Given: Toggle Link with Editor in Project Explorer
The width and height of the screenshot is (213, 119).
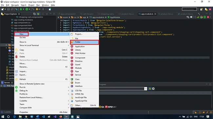Looking at the screenshot, I should tap(38, 14).
